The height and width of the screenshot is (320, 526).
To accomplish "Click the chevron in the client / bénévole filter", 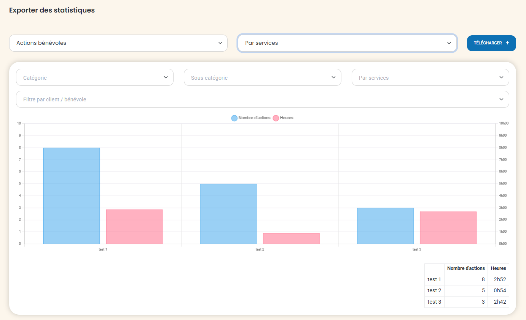I will pyautogui.click(x=501, y=99).
